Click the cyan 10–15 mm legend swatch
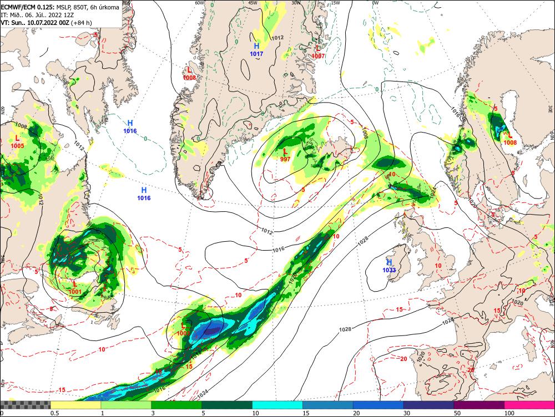 (277, 405)
